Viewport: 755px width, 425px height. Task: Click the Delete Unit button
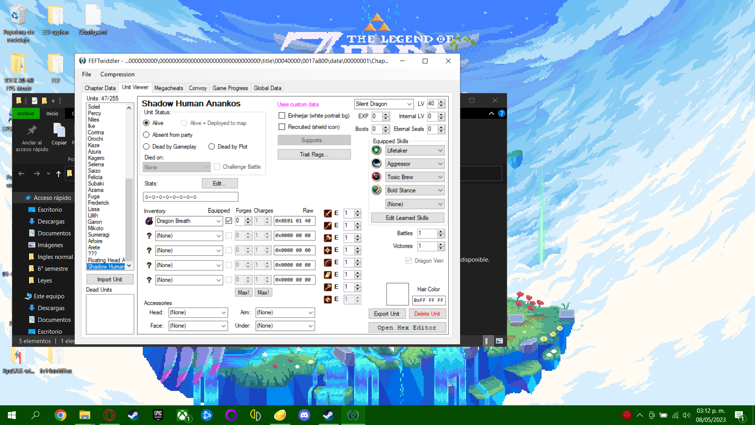click(427, 314)
